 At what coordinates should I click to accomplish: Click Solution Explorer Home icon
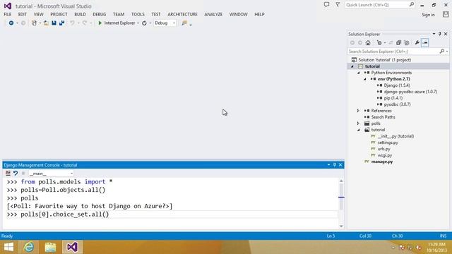pos(368,43)
